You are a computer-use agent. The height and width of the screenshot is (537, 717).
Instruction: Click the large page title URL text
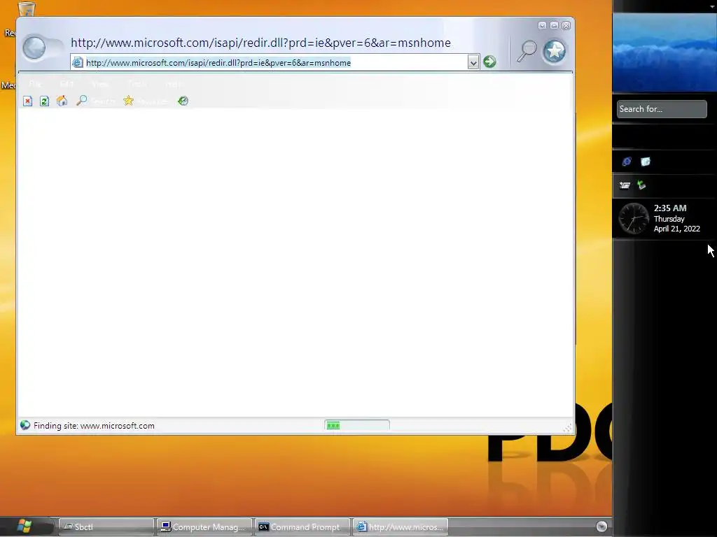[x=260, y=43]
